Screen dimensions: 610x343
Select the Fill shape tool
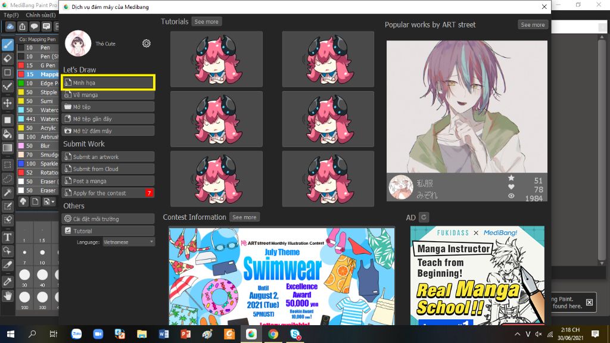pyautogui.click(x=7, y=120)
